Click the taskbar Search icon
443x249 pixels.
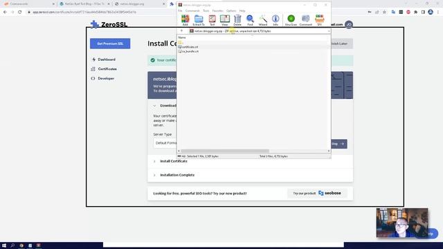point(12,246)
